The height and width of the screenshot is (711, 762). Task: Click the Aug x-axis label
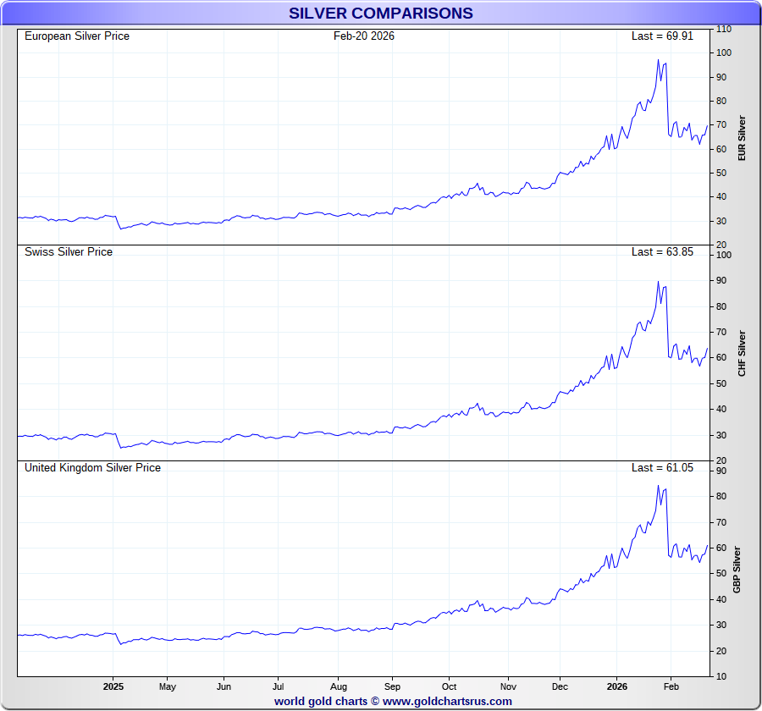pos(338,686)
